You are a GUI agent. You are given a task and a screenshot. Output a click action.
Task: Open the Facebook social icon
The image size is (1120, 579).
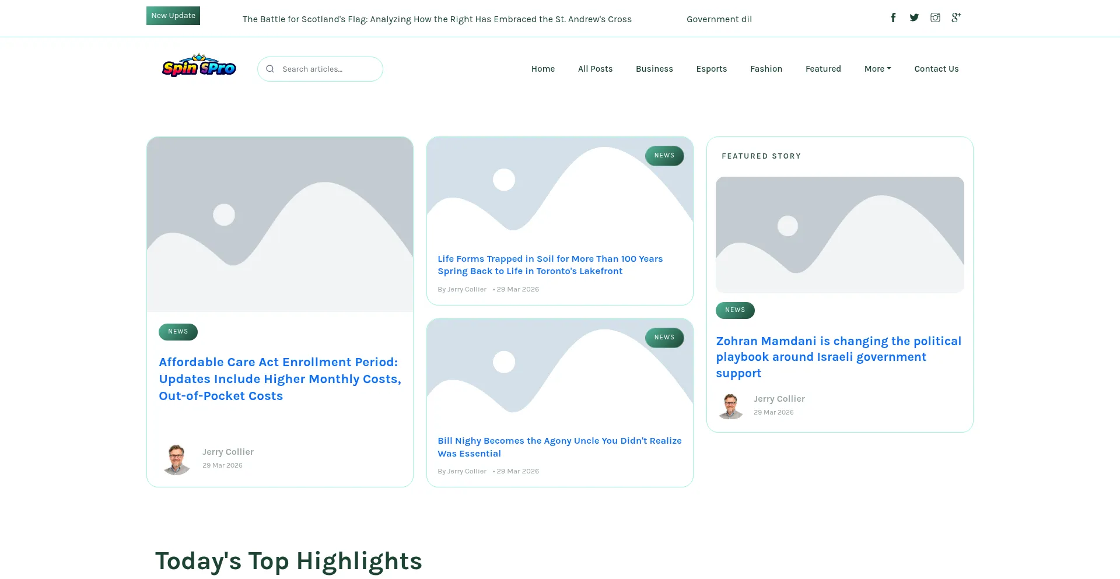pyautogui.click(x=893, y=17)
